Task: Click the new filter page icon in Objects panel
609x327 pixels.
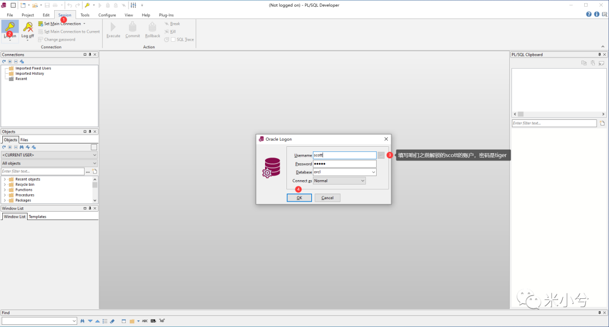Action: click(95, 171)
